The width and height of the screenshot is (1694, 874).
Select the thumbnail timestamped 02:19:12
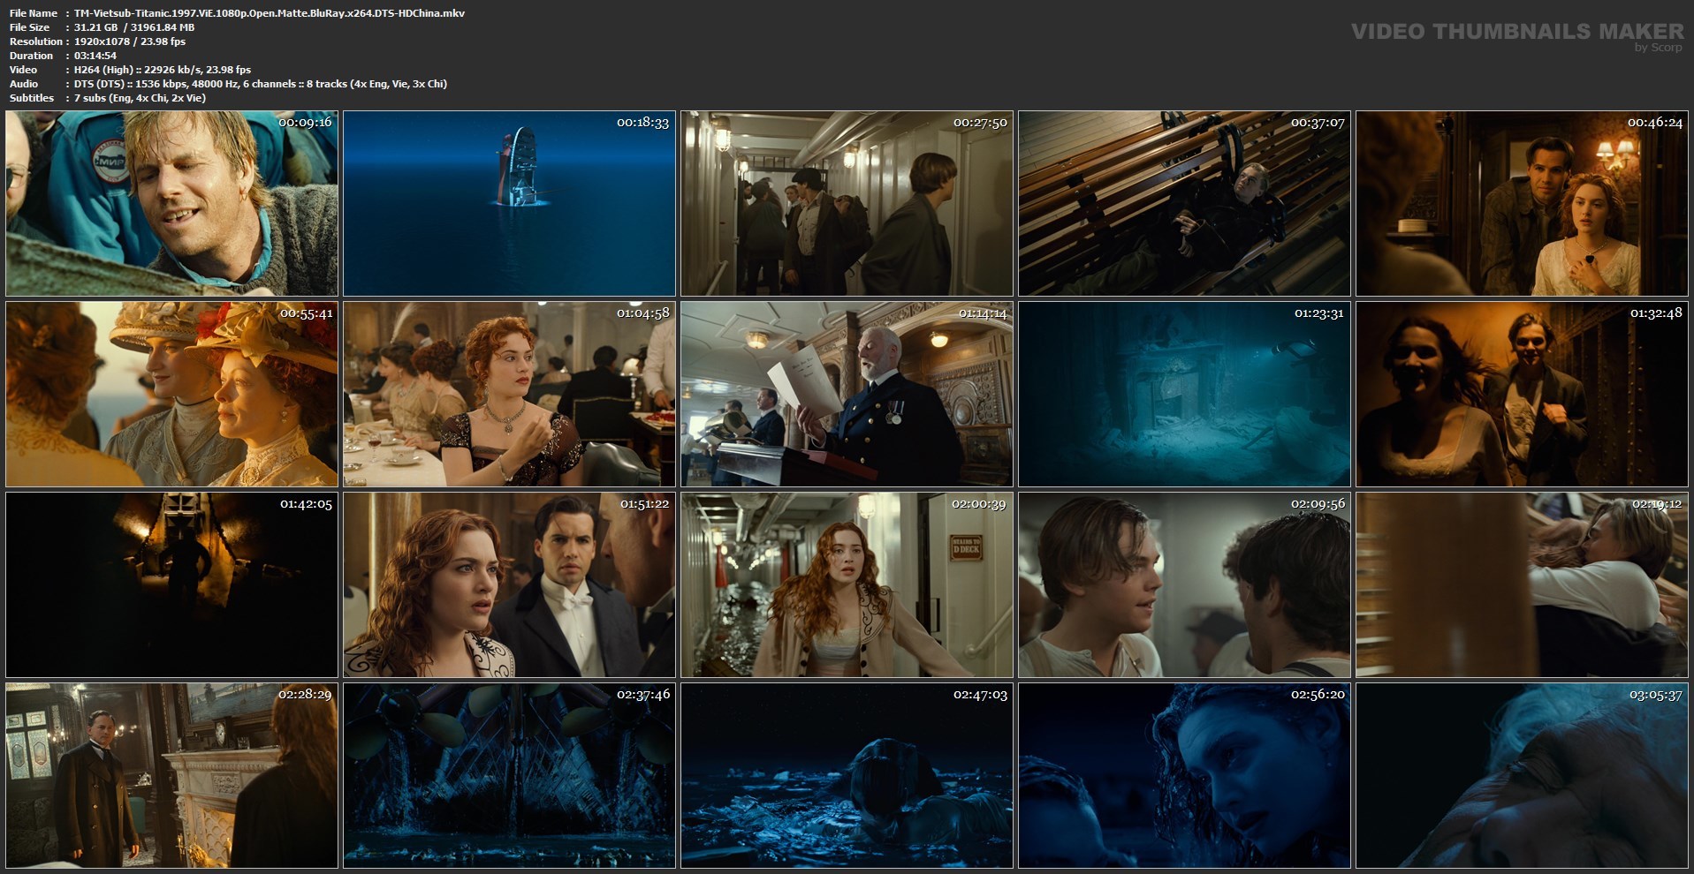pyautogui.click(x=1522, y=584)
